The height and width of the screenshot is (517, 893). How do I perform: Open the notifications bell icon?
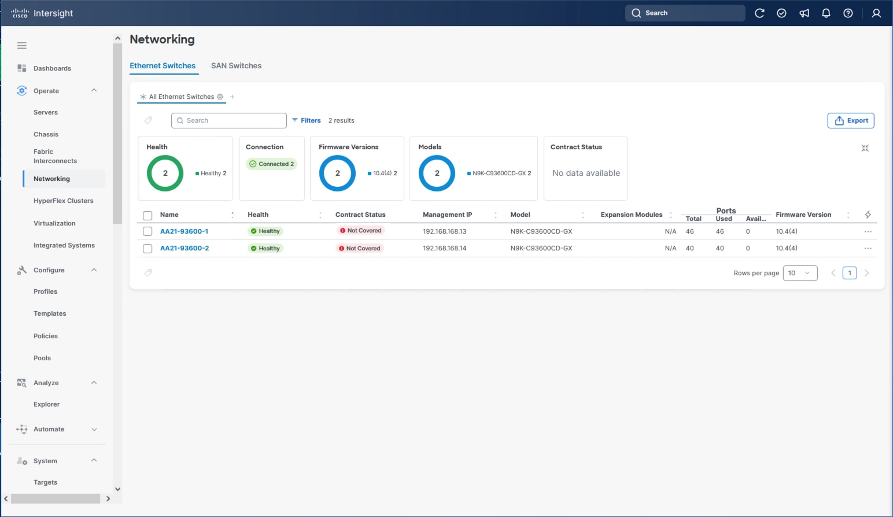826,13
